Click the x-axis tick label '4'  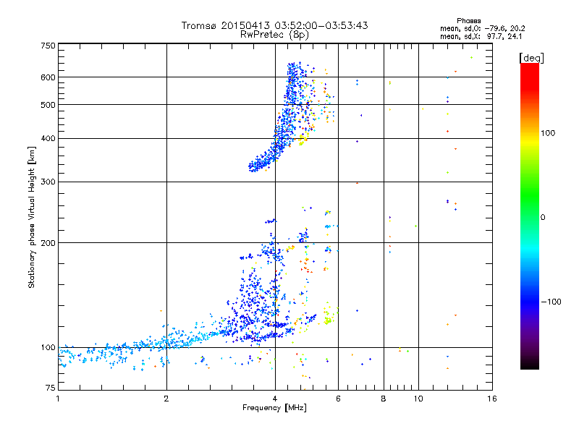pos(275,399)
